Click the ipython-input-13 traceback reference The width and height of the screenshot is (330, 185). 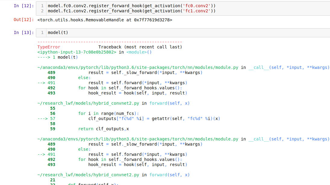click(x=77, y=52)
